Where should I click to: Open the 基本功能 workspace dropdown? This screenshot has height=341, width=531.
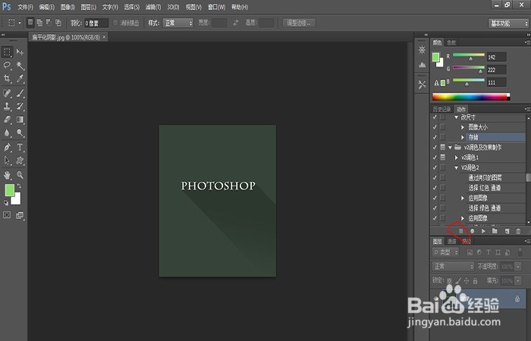coord(508,23)
